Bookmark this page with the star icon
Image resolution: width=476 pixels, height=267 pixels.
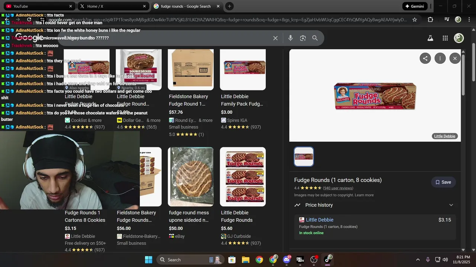click(415, 20)
